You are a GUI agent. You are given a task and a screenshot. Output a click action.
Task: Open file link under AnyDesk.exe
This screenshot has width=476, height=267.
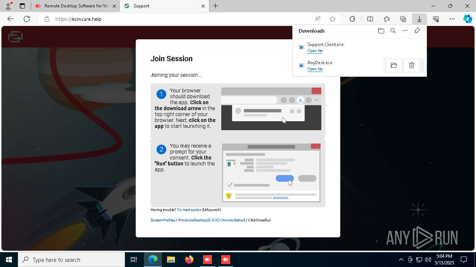(315, 69)
